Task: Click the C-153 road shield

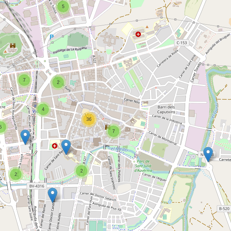Action: point(182,43)
